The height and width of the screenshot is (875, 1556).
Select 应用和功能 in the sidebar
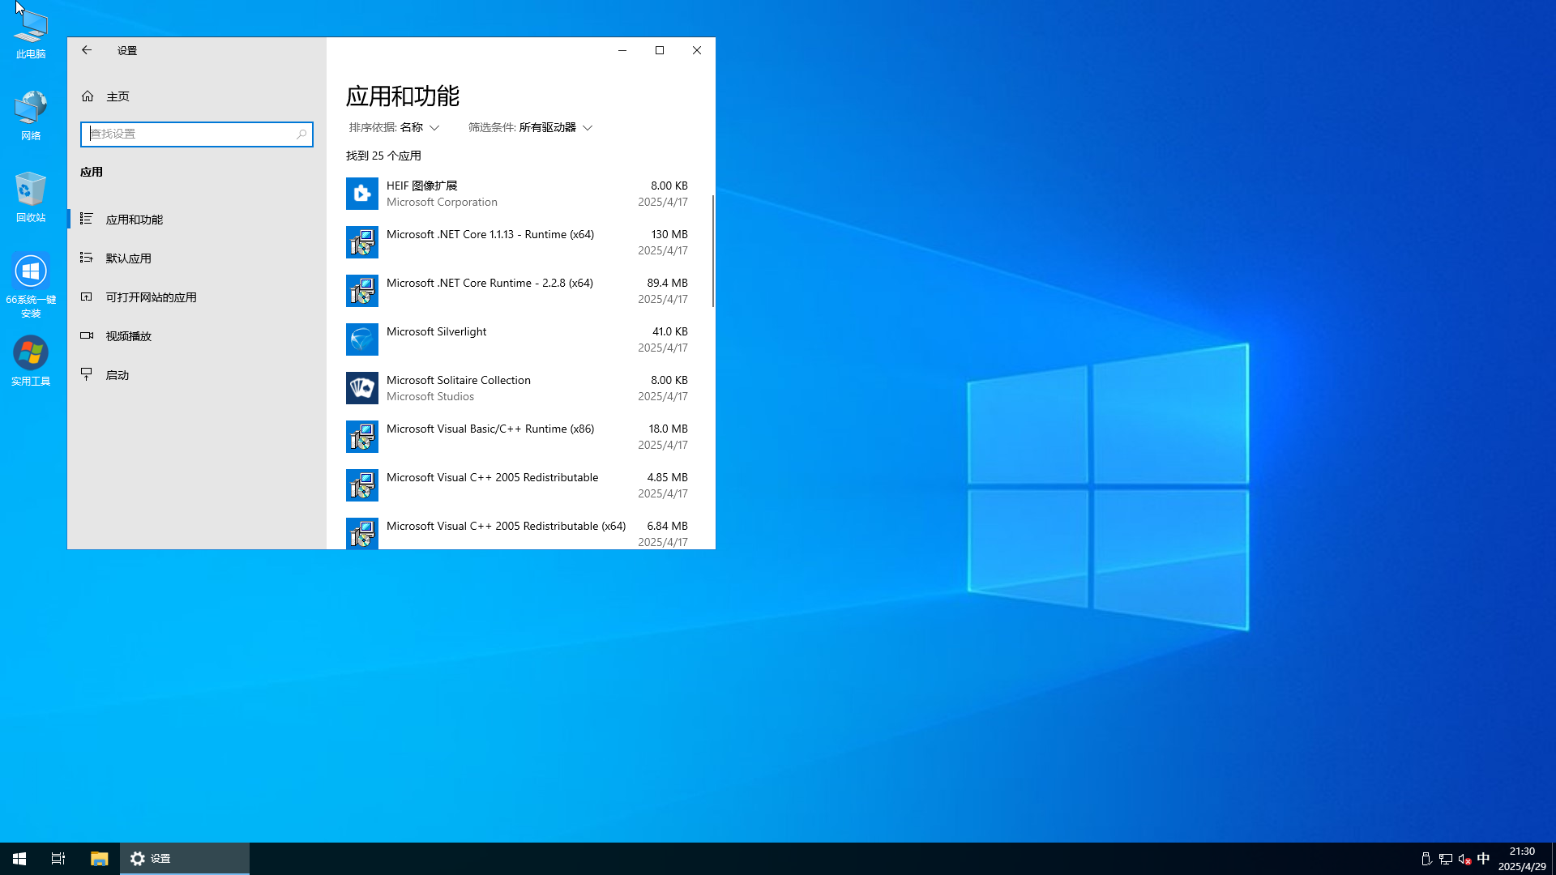click(x=197, y=220)
